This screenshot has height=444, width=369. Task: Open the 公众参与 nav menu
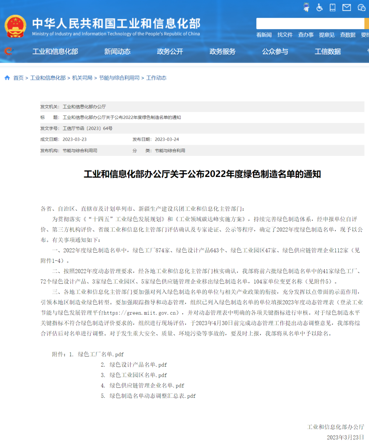tap(275, 51)
